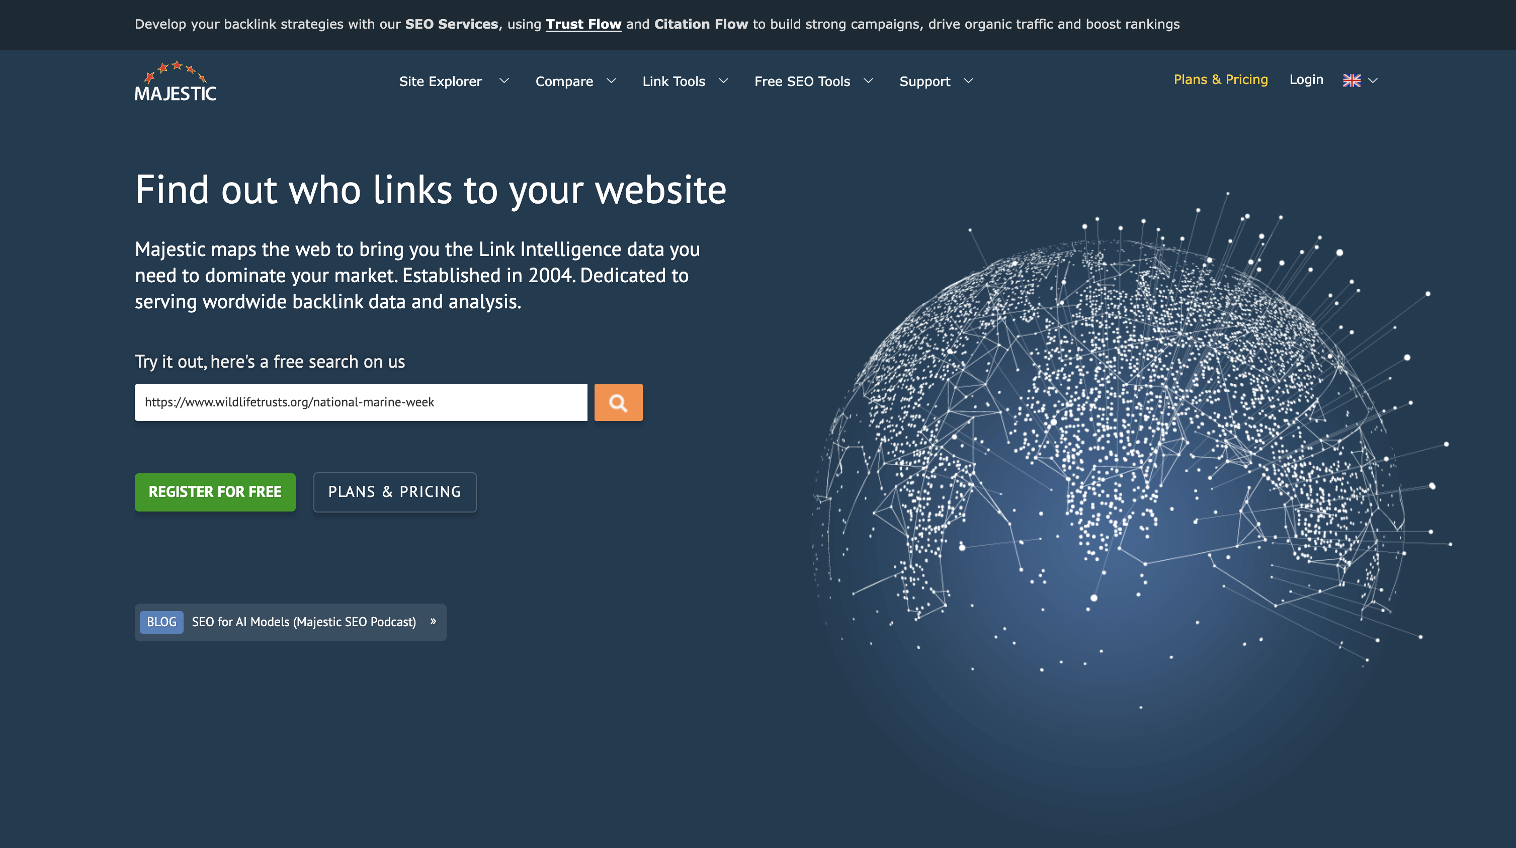The image size is (1516, 848).
Task: Open the Site Explorer menu
Action: pos(440,81)
